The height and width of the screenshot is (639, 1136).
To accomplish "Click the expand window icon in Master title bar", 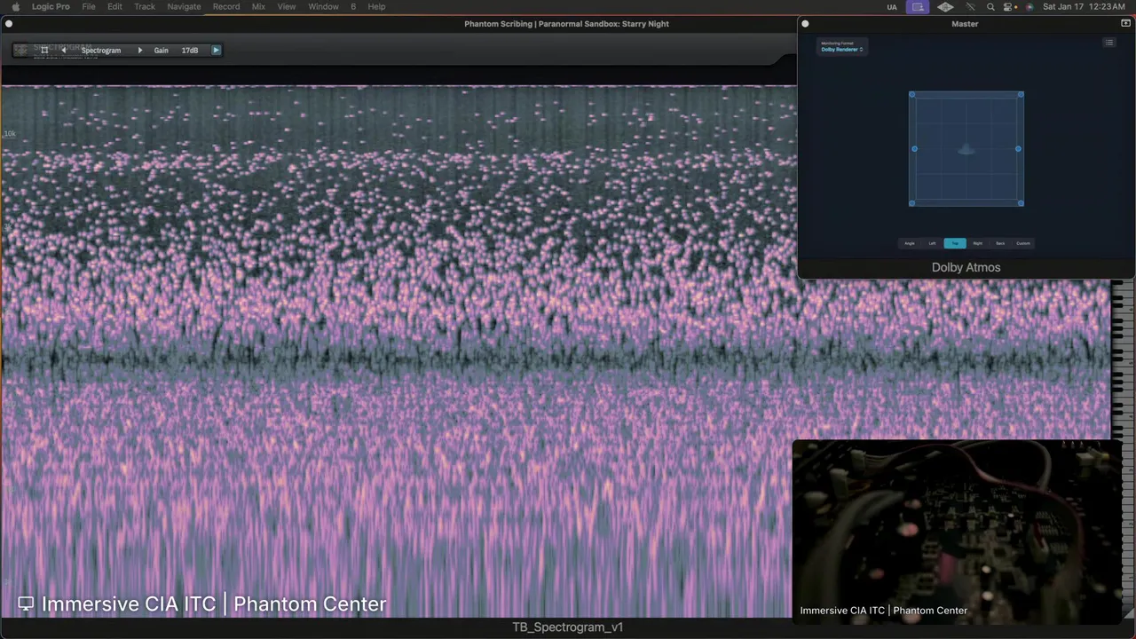I will coord(1125,24).
